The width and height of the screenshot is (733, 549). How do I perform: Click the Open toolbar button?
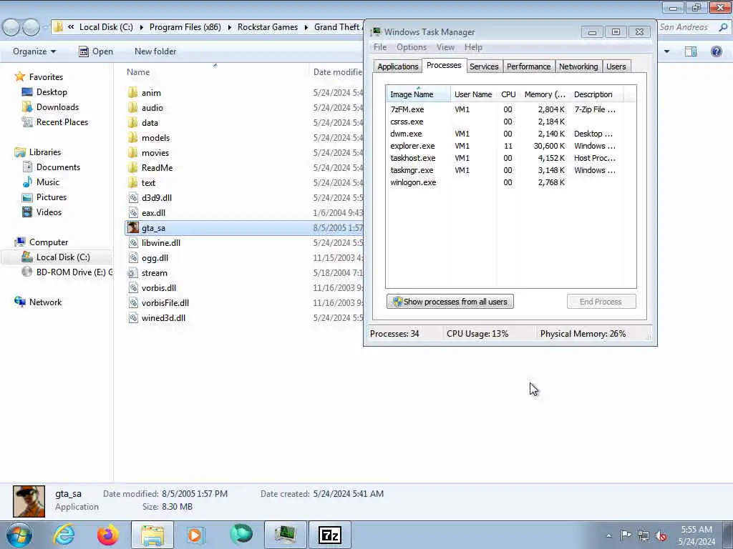click(x=96, y=51)
